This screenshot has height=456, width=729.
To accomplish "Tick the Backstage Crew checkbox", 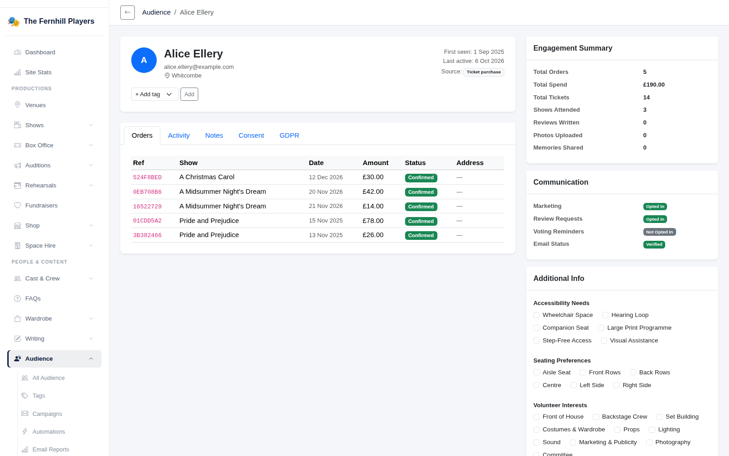I will click(596, 417).
